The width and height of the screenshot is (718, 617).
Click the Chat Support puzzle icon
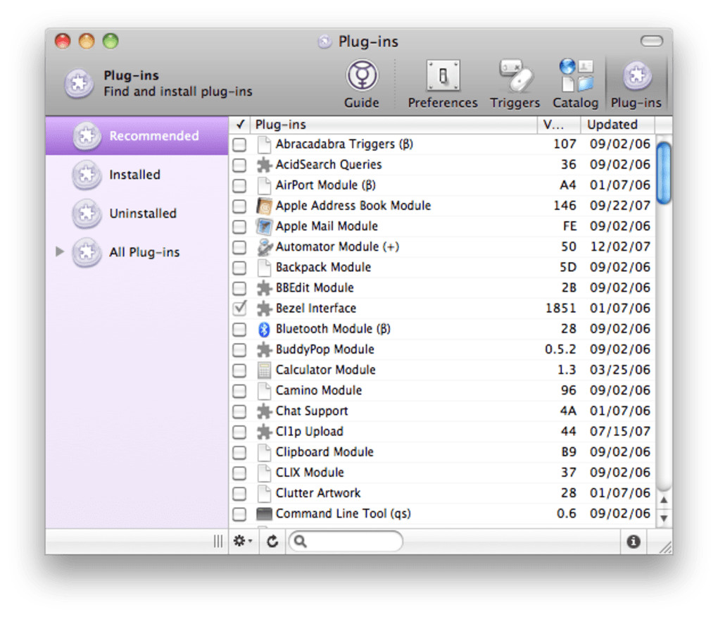(x=264, y=411)
